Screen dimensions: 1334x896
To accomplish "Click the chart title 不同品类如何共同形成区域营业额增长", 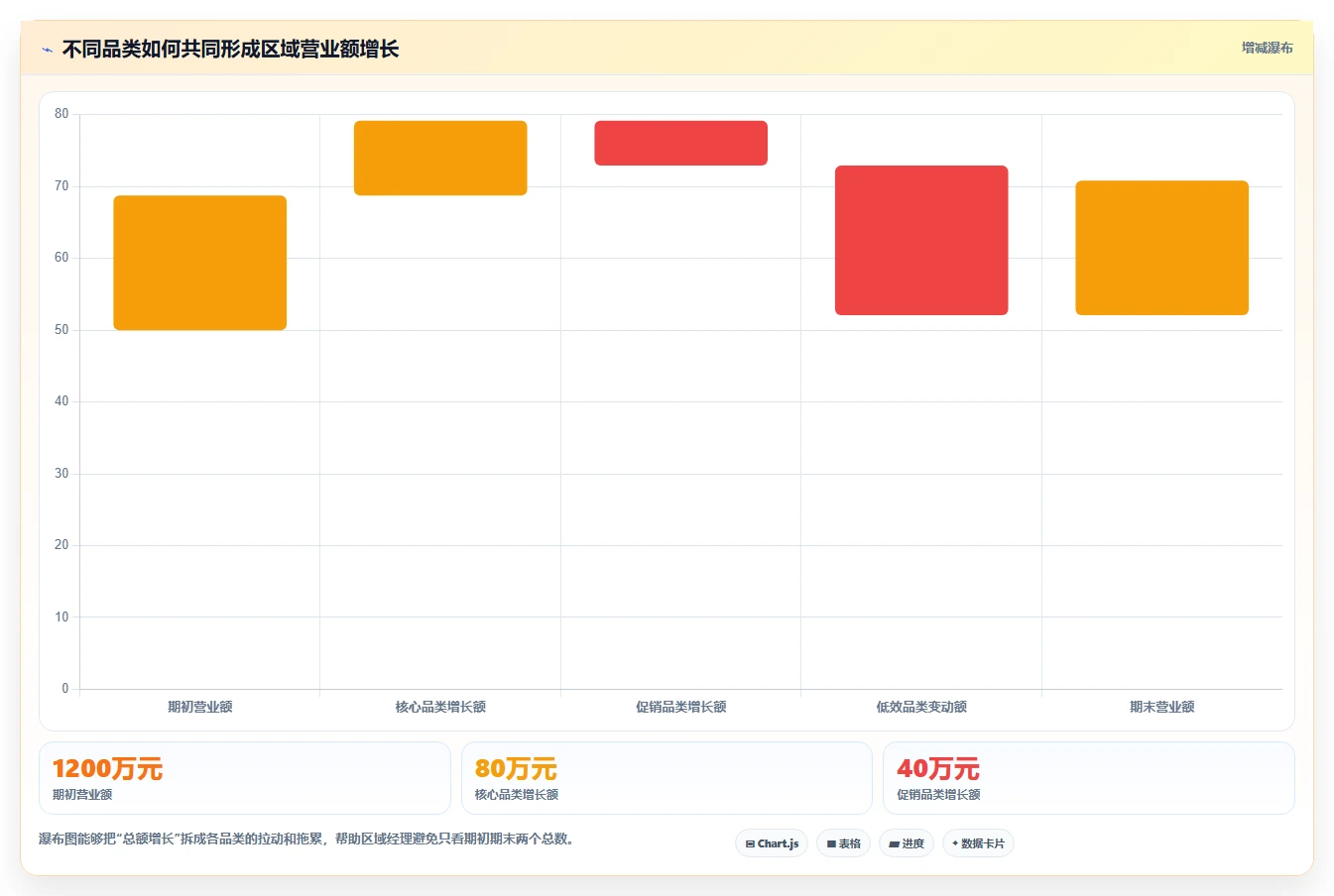I will [x=230, y=50].
